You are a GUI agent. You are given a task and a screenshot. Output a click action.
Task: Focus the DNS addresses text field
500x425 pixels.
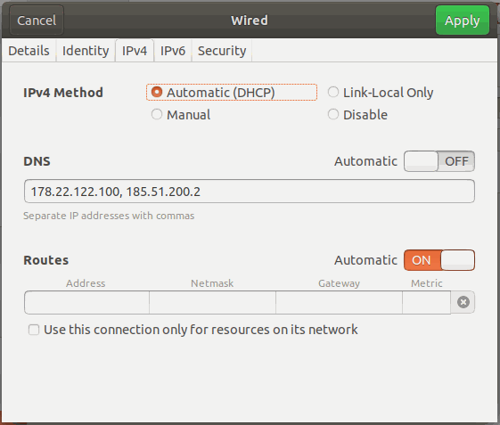point(250,192)
